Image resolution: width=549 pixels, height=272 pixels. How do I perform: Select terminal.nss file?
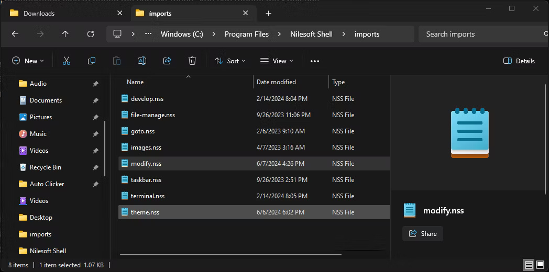click(x=254, y=196)
